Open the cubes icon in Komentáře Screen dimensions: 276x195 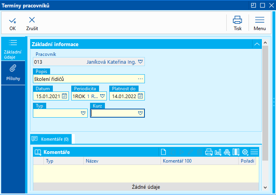click(x=227, y=152)
